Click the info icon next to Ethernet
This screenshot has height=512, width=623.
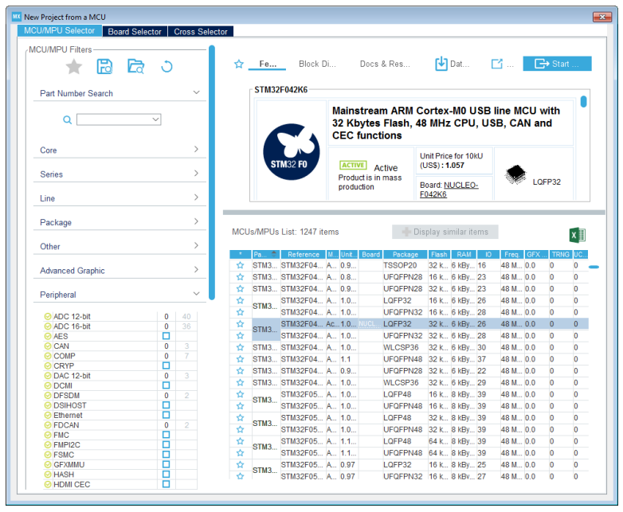coord(48,416)
